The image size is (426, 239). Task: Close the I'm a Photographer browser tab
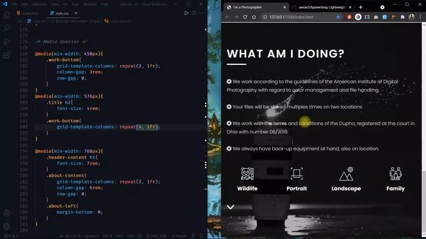coord(284,7)
